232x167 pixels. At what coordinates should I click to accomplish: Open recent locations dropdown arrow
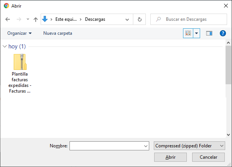[x=28, y=19]
